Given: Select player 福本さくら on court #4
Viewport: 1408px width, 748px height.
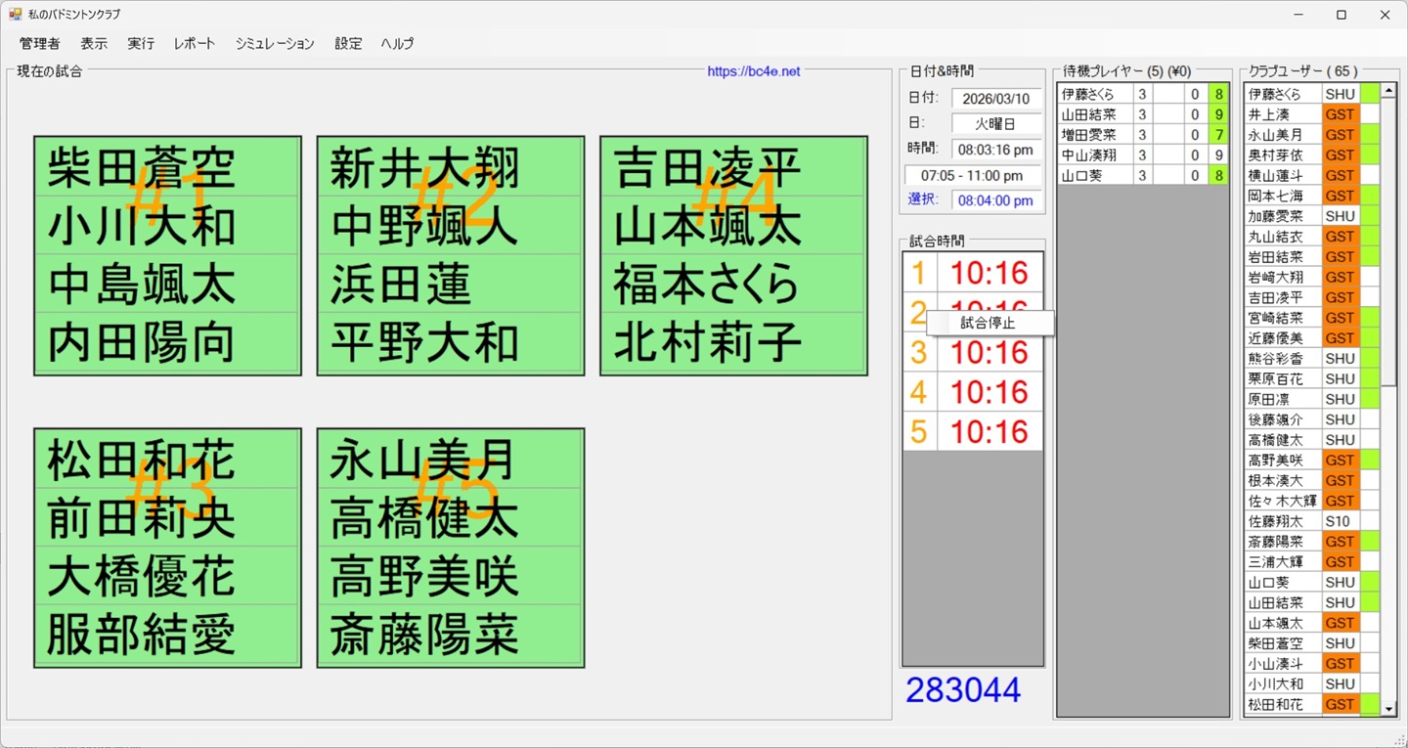Looking at the screenshot, I should point(733,284).
